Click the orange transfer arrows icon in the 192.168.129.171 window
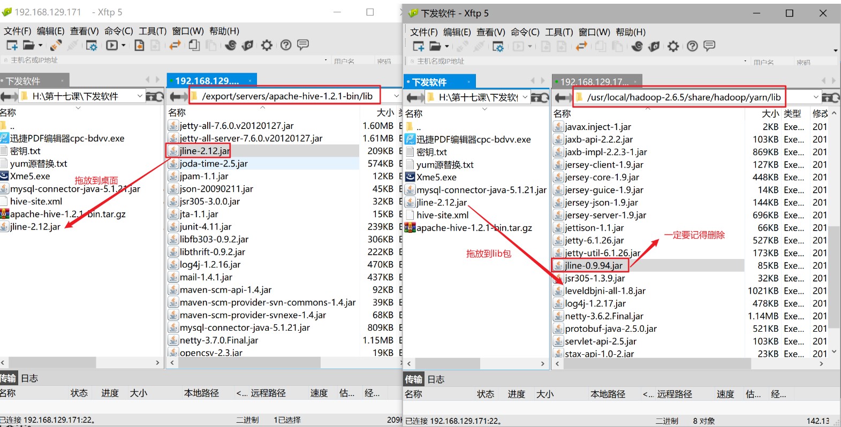The height and width of the screenshot is (427, 841). (175, 45)
